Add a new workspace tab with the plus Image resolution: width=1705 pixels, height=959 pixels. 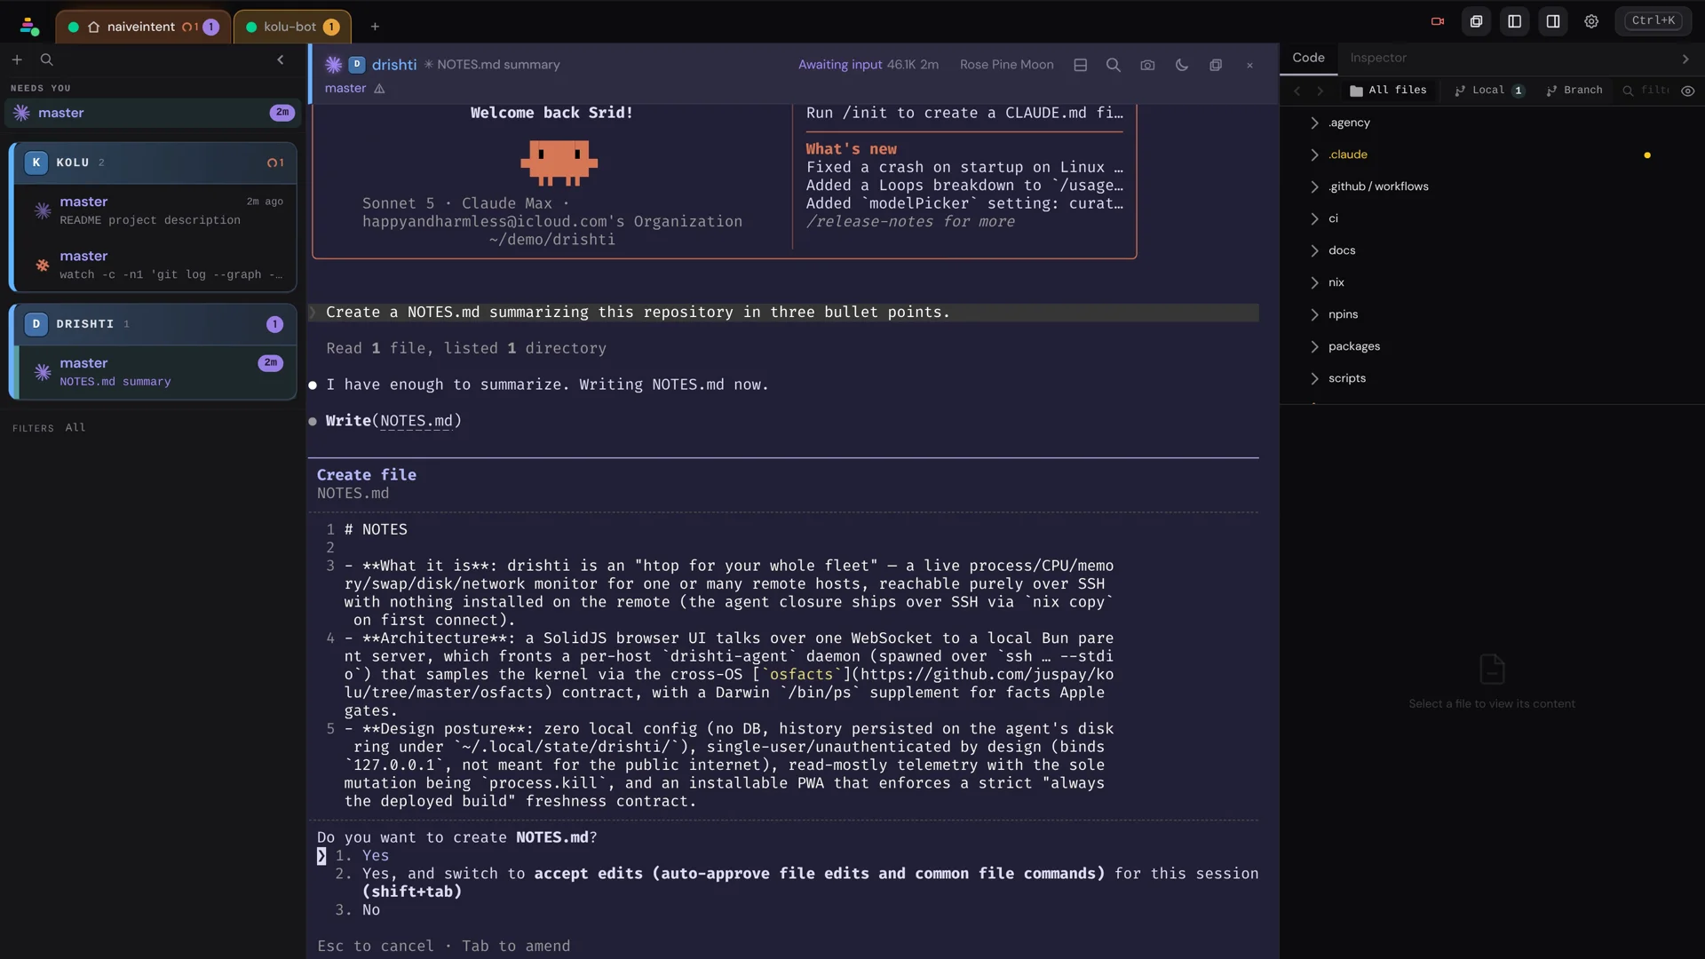[375, 27]
